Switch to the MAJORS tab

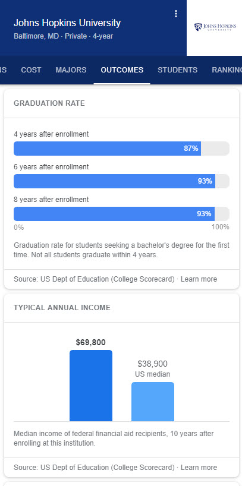71,70
